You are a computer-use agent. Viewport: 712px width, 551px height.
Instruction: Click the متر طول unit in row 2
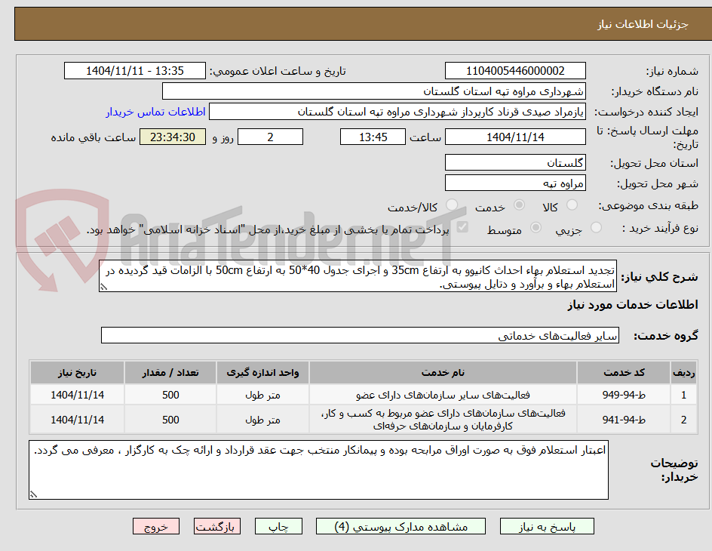pyautogui.click(x=262, y=420)
